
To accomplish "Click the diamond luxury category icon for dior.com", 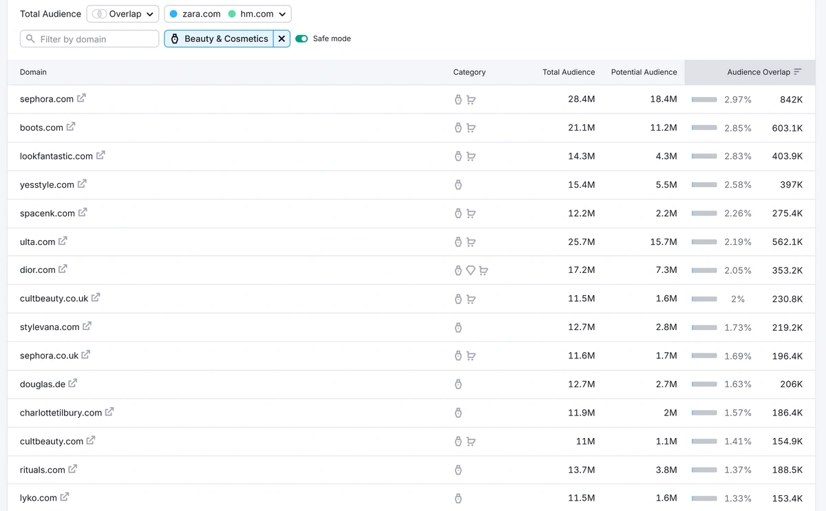I will (471, 270).
